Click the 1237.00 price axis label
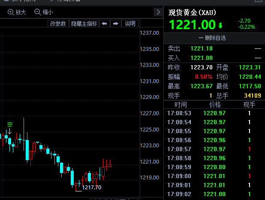Image resolution: width=265 pixels, height=200 pixels. click(150, 33)
